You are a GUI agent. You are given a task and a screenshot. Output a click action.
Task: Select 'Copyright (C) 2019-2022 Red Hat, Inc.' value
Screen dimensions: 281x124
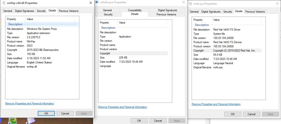[234, 50]
